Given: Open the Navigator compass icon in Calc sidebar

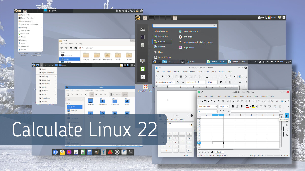Looking at the screenshot, I should [287, 130].
